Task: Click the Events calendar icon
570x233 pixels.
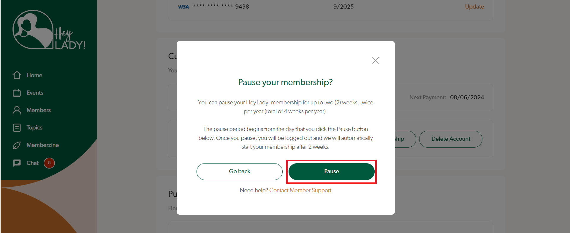Action: 17,93
